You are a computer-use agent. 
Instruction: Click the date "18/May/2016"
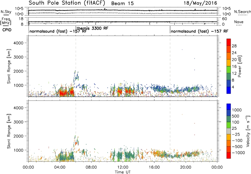click(x=200, y=3)
